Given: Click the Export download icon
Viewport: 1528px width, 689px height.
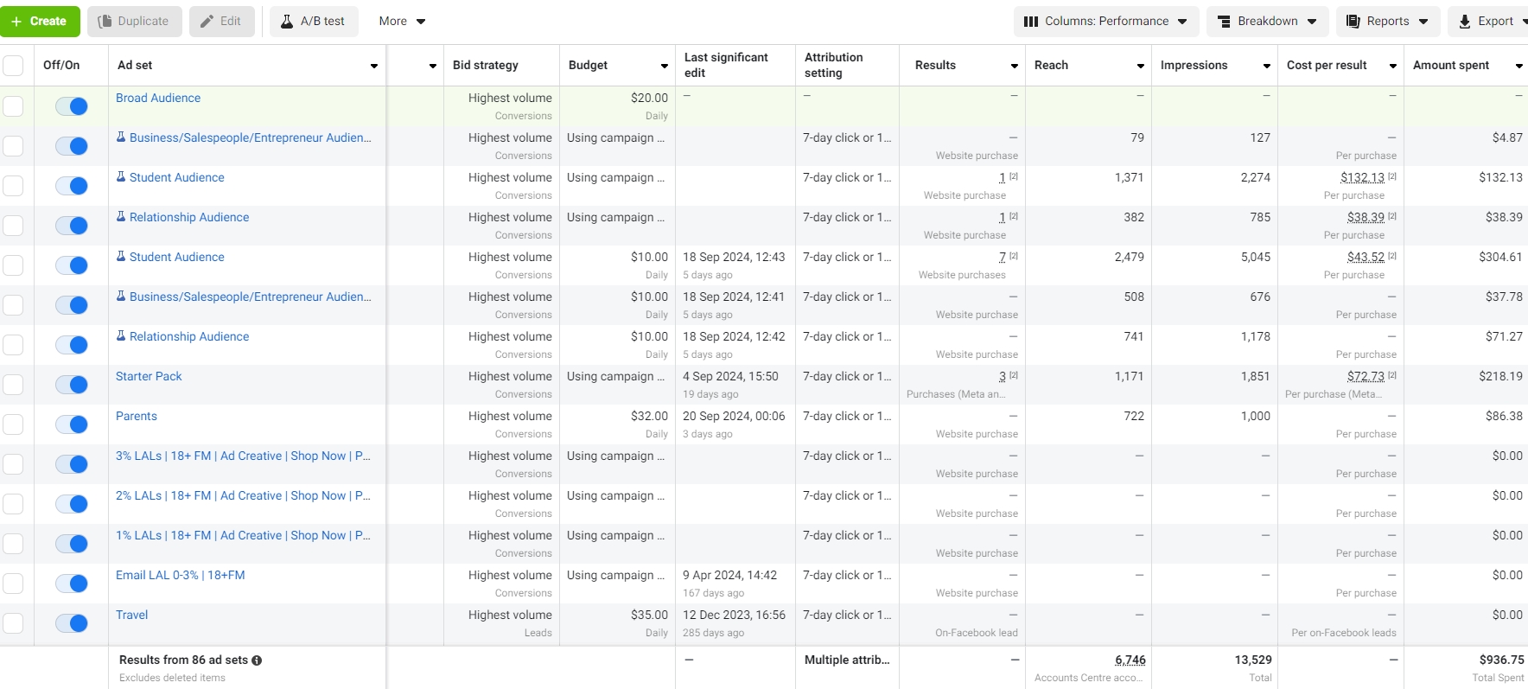Looking at the screenshot, I should click(x=1465, y=22).
